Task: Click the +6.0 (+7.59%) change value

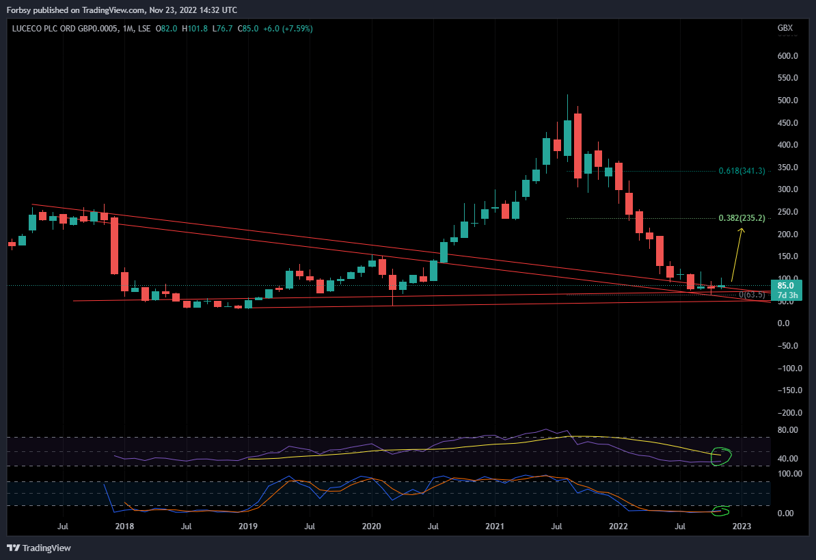Action: pos(288,29)
